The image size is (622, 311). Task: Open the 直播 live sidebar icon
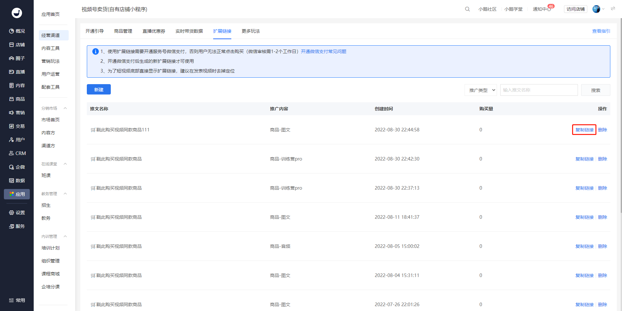pos(12,72)
